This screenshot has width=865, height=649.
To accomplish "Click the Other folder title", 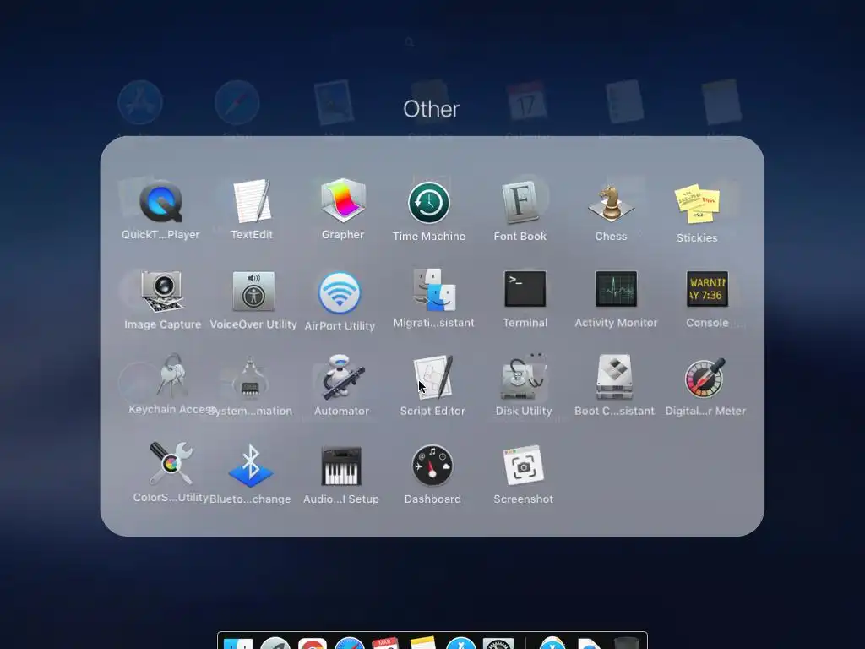I will coord(432,109).
